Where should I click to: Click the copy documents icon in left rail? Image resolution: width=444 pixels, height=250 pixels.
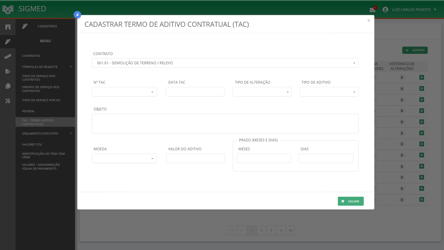click(8, 86)
